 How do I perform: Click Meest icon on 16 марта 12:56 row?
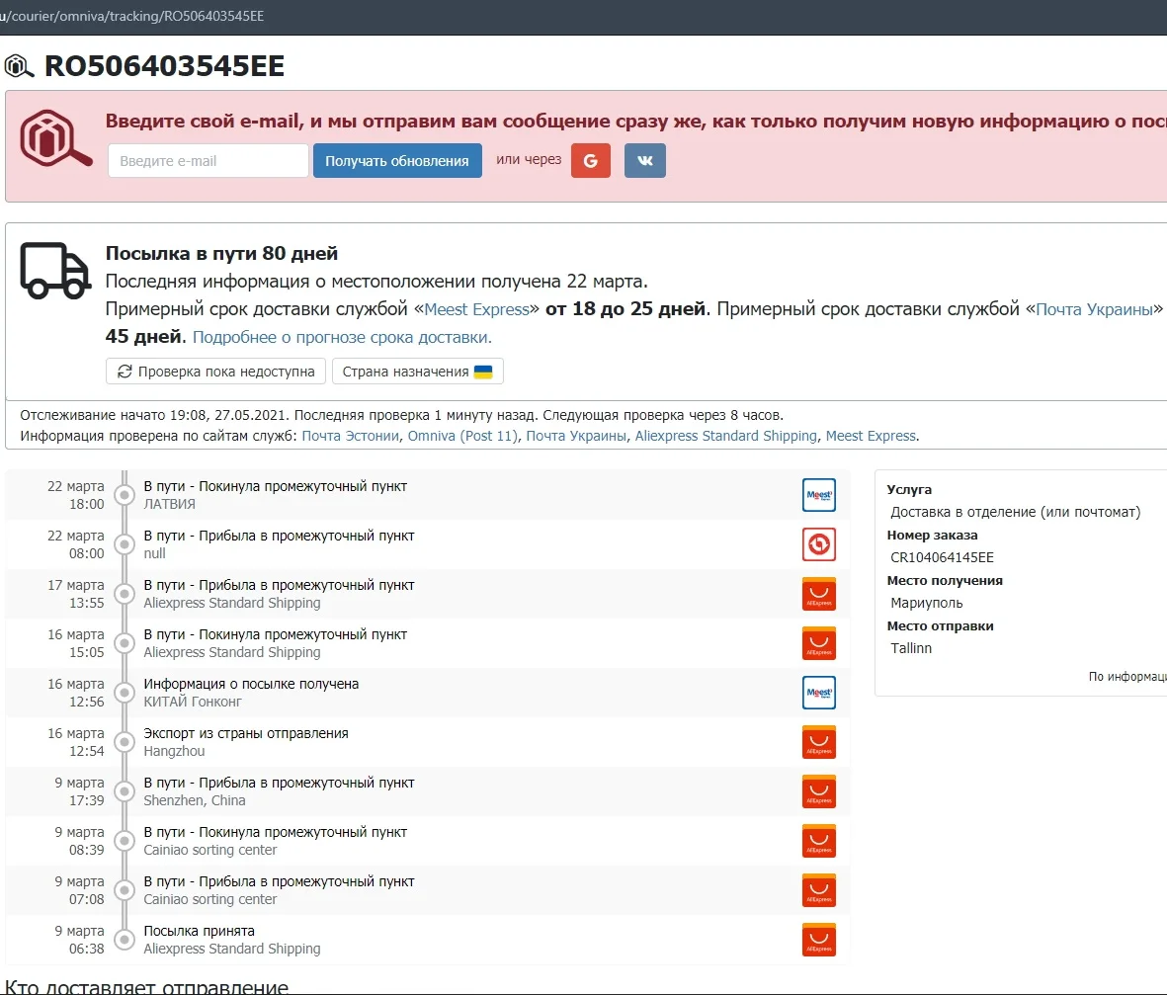pos(819,693)
